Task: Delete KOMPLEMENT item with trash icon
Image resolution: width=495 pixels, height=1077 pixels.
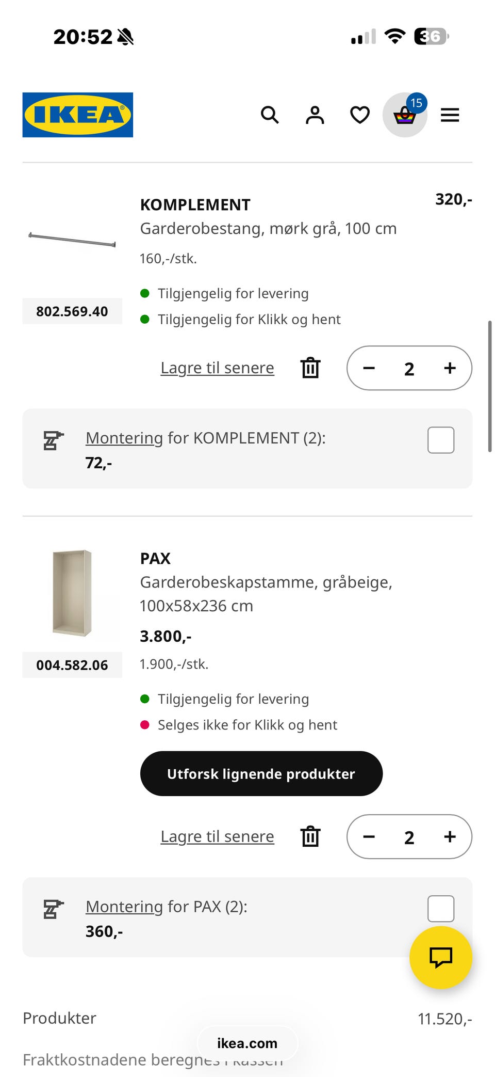Action: coord(310,368)
